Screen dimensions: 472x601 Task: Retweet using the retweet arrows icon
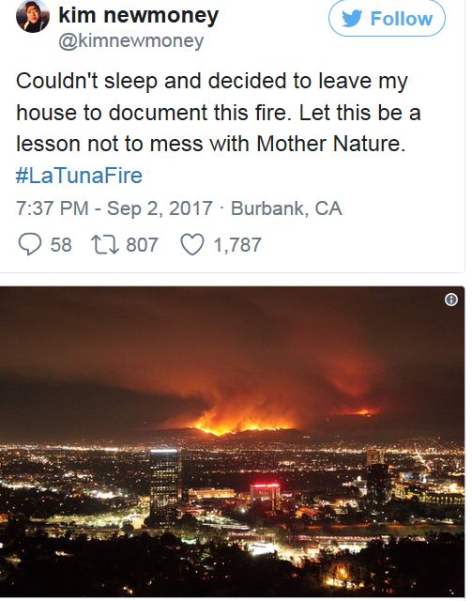[x=104, y=244]
